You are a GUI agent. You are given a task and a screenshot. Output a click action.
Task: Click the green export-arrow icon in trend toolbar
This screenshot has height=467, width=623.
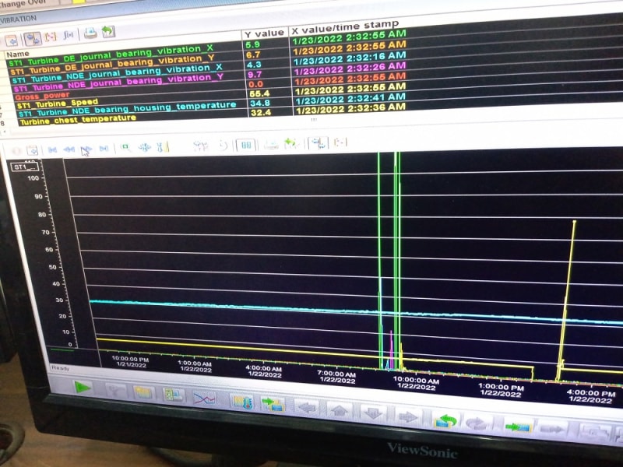pos(291,144)
